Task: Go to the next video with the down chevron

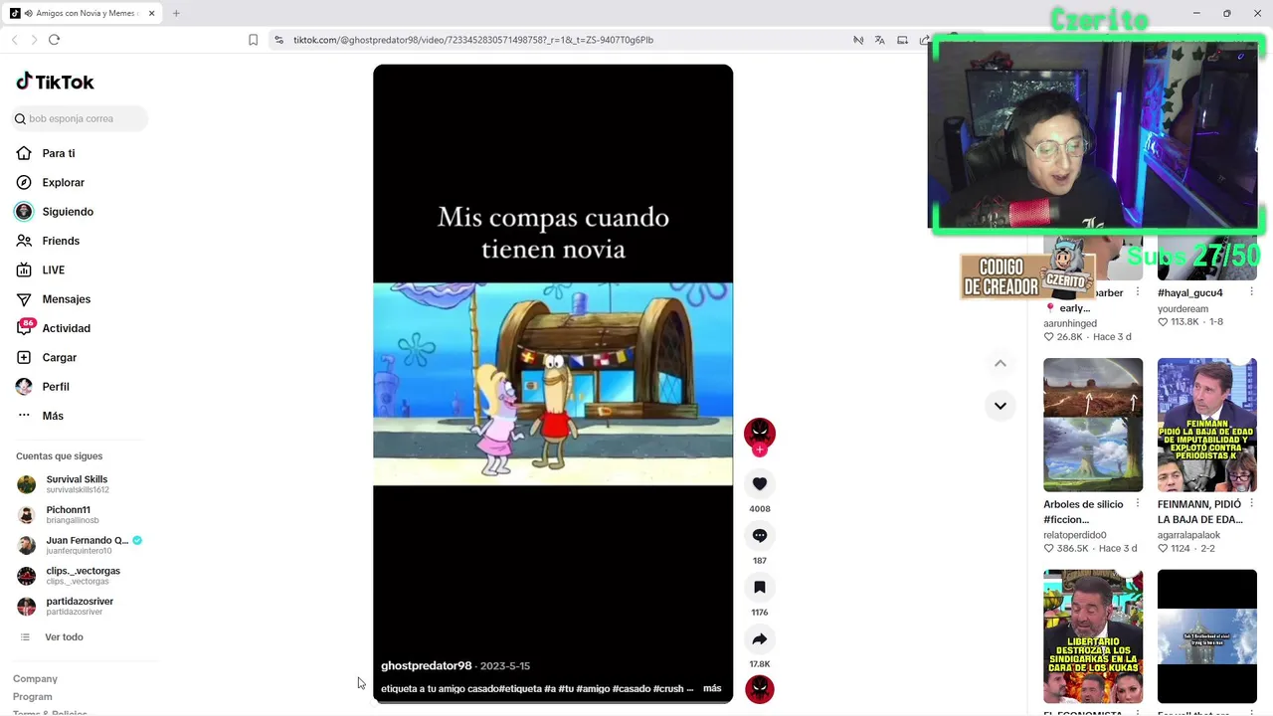Action: (1000, 406)
